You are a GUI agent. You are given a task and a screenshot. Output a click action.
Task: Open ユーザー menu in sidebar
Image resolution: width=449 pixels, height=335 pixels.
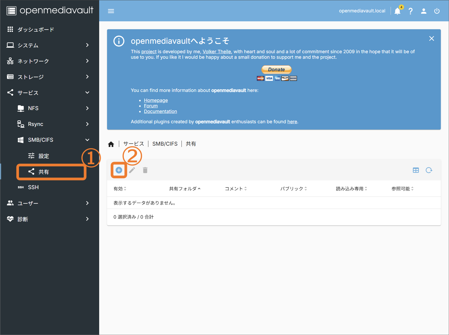pyautogui.click(x=49, y=203)
